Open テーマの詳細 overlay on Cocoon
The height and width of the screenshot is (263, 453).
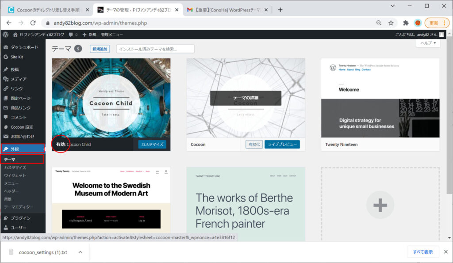click(246, 98)
